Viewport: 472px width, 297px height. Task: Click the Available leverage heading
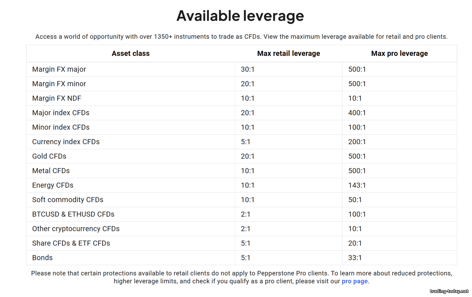[240, 16]
